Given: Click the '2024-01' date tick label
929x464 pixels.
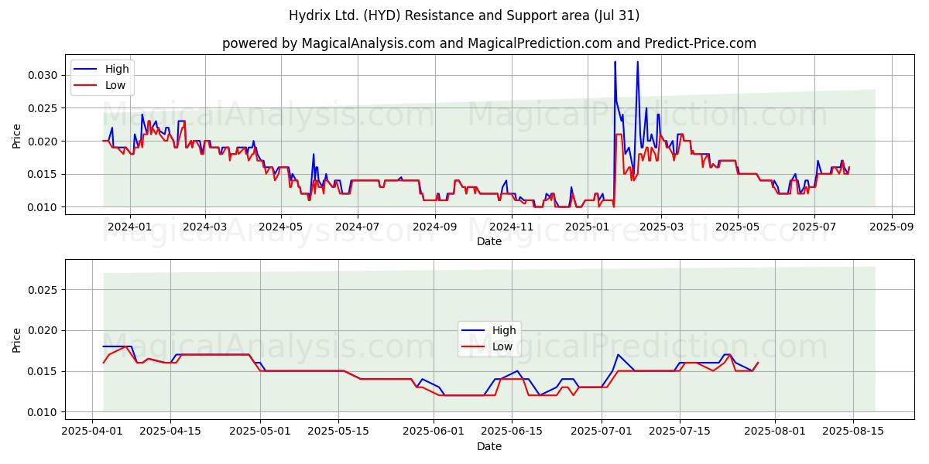Looking at the screenshot, I should point(129,227).
